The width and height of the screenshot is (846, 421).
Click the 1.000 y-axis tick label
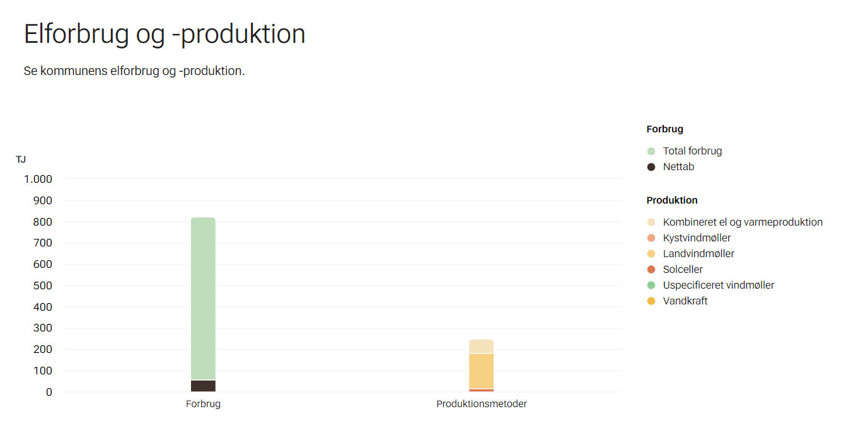38,179
